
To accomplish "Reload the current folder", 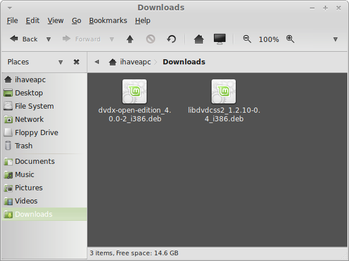I will tap(171, 40).
